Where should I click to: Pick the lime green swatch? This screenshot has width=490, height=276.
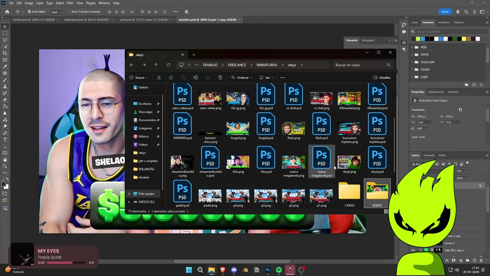(418, 39)
